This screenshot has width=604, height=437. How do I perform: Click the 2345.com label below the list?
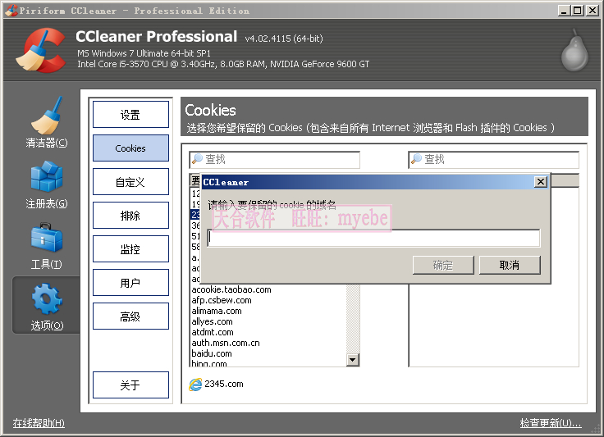point(224,384)
